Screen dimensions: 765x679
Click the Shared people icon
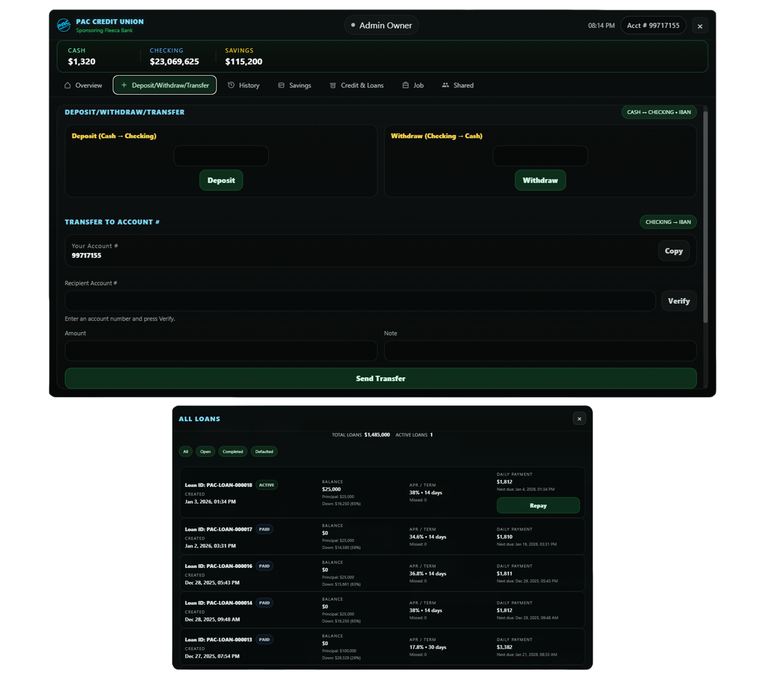[x=445, y=85]
